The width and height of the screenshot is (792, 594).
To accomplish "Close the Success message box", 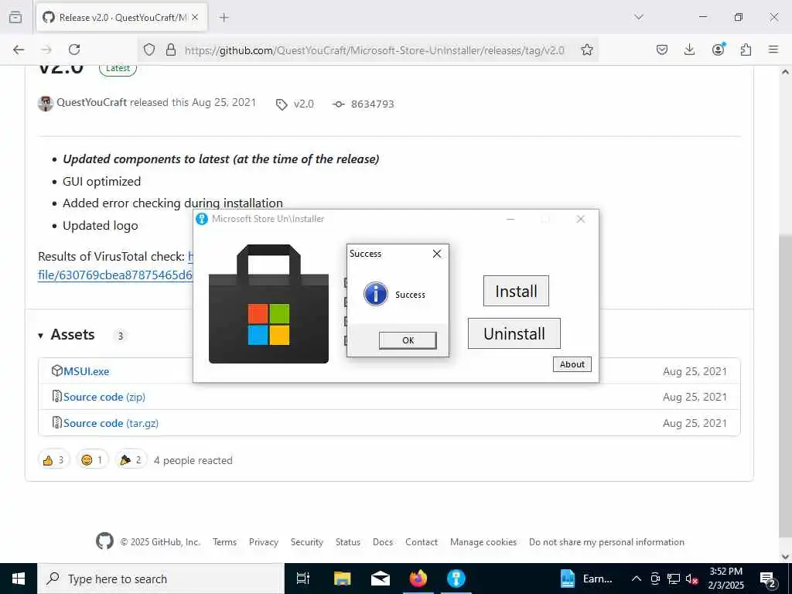I will pos(437,254).
